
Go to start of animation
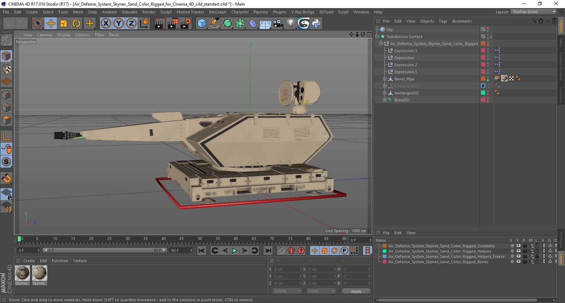(x=201, y=251)
